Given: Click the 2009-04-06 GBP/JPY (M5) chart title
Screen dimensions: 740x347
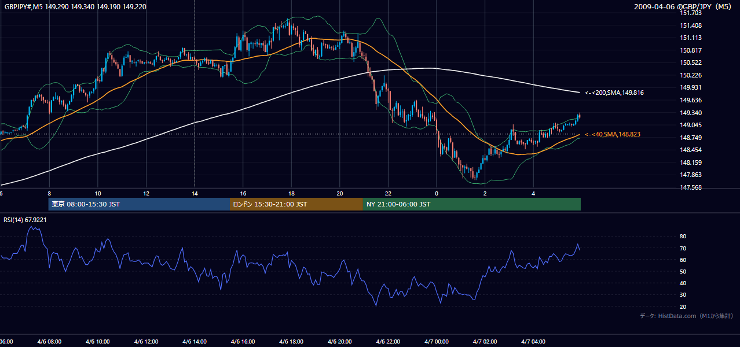Looking at the screenshot, I should (683, 7).
